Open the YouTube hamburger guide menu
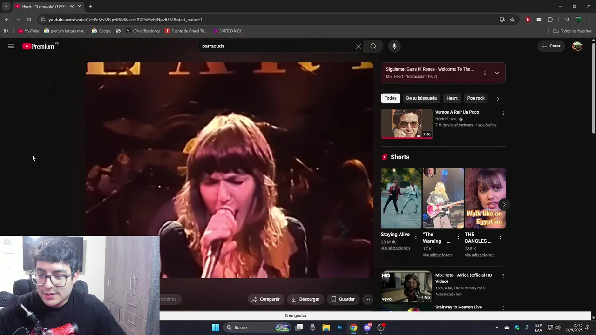 11,46
